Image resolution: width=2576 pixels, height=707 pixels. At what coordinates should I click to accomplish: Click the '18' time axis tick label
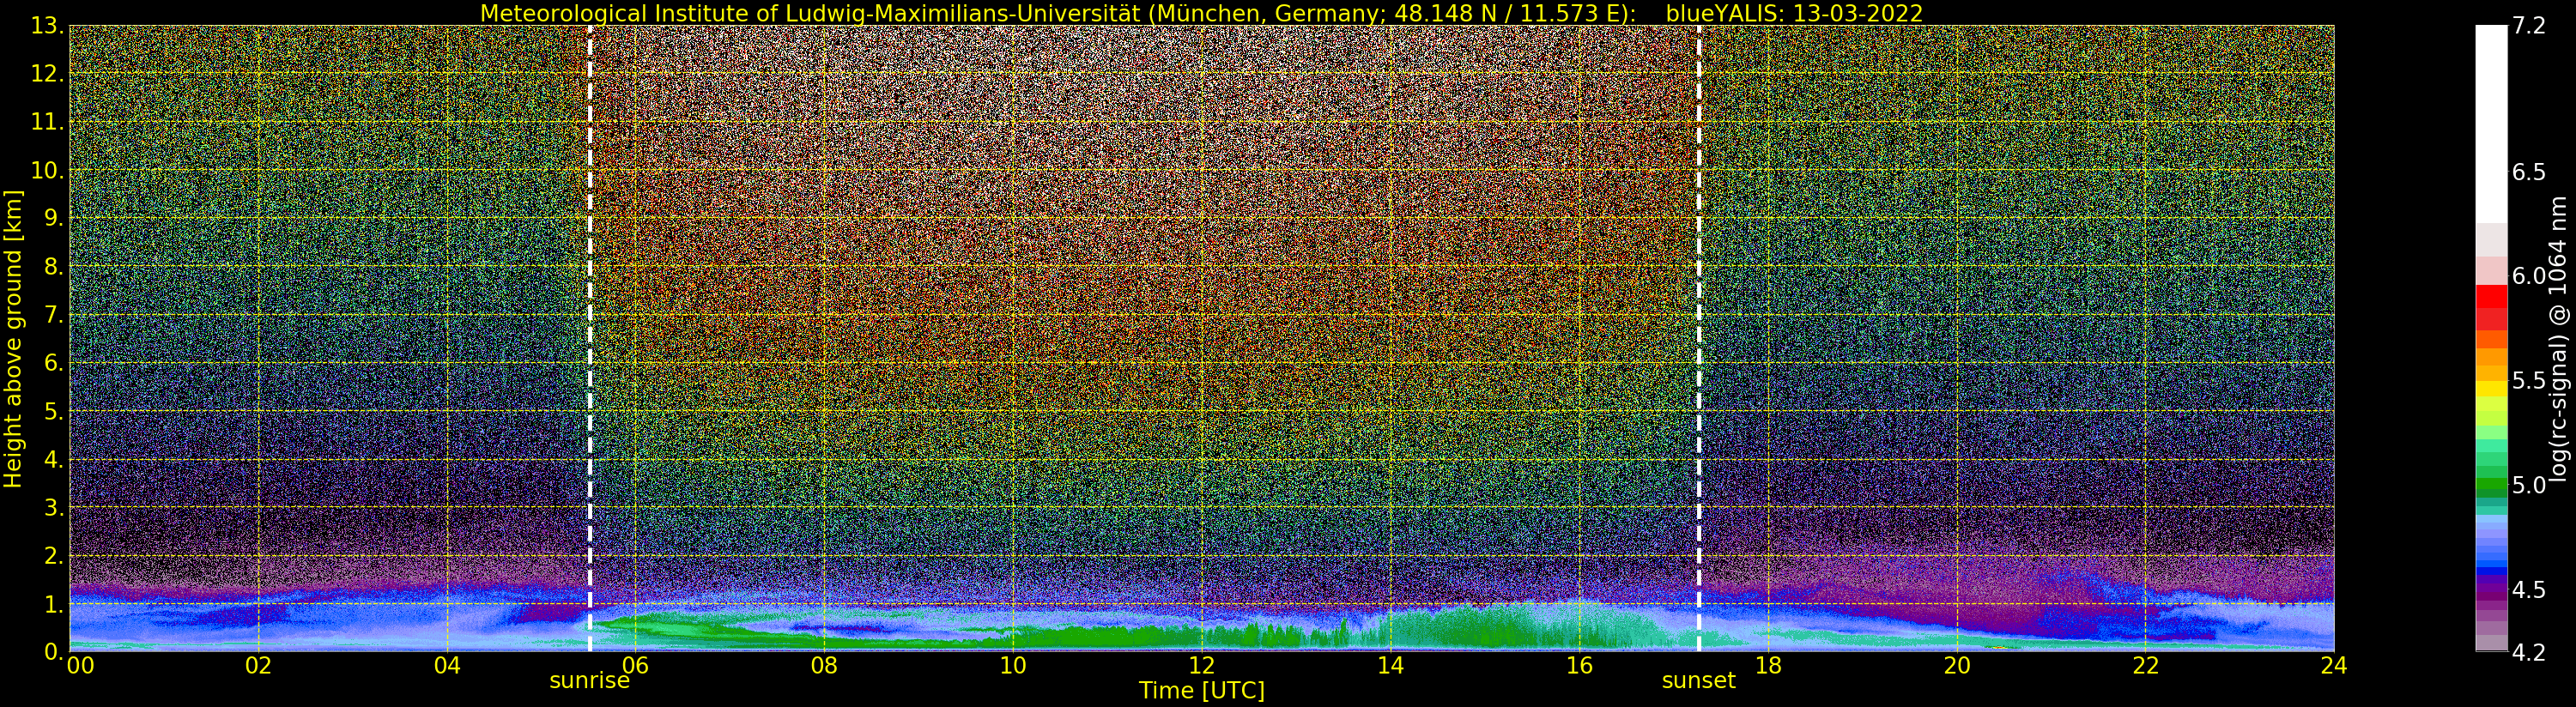pyautogui.click(x=1768, y=665)
